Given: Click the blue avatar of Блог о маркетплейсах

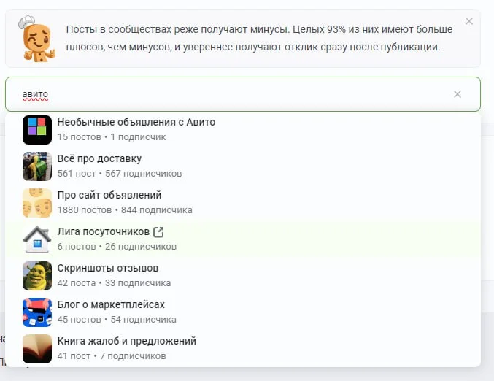Looking at the screenshot, I should click(37, 312).
